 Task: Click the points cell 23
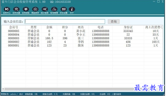tap(65, 46)
